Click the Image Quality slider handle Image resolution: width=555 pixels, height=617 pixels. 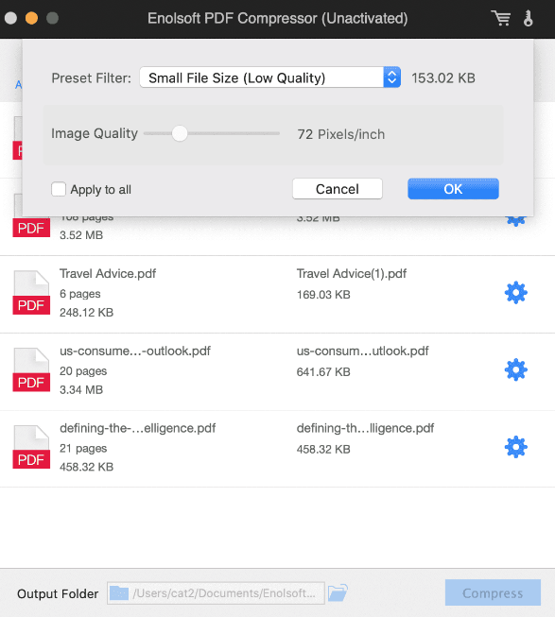[x=180, y=133]
